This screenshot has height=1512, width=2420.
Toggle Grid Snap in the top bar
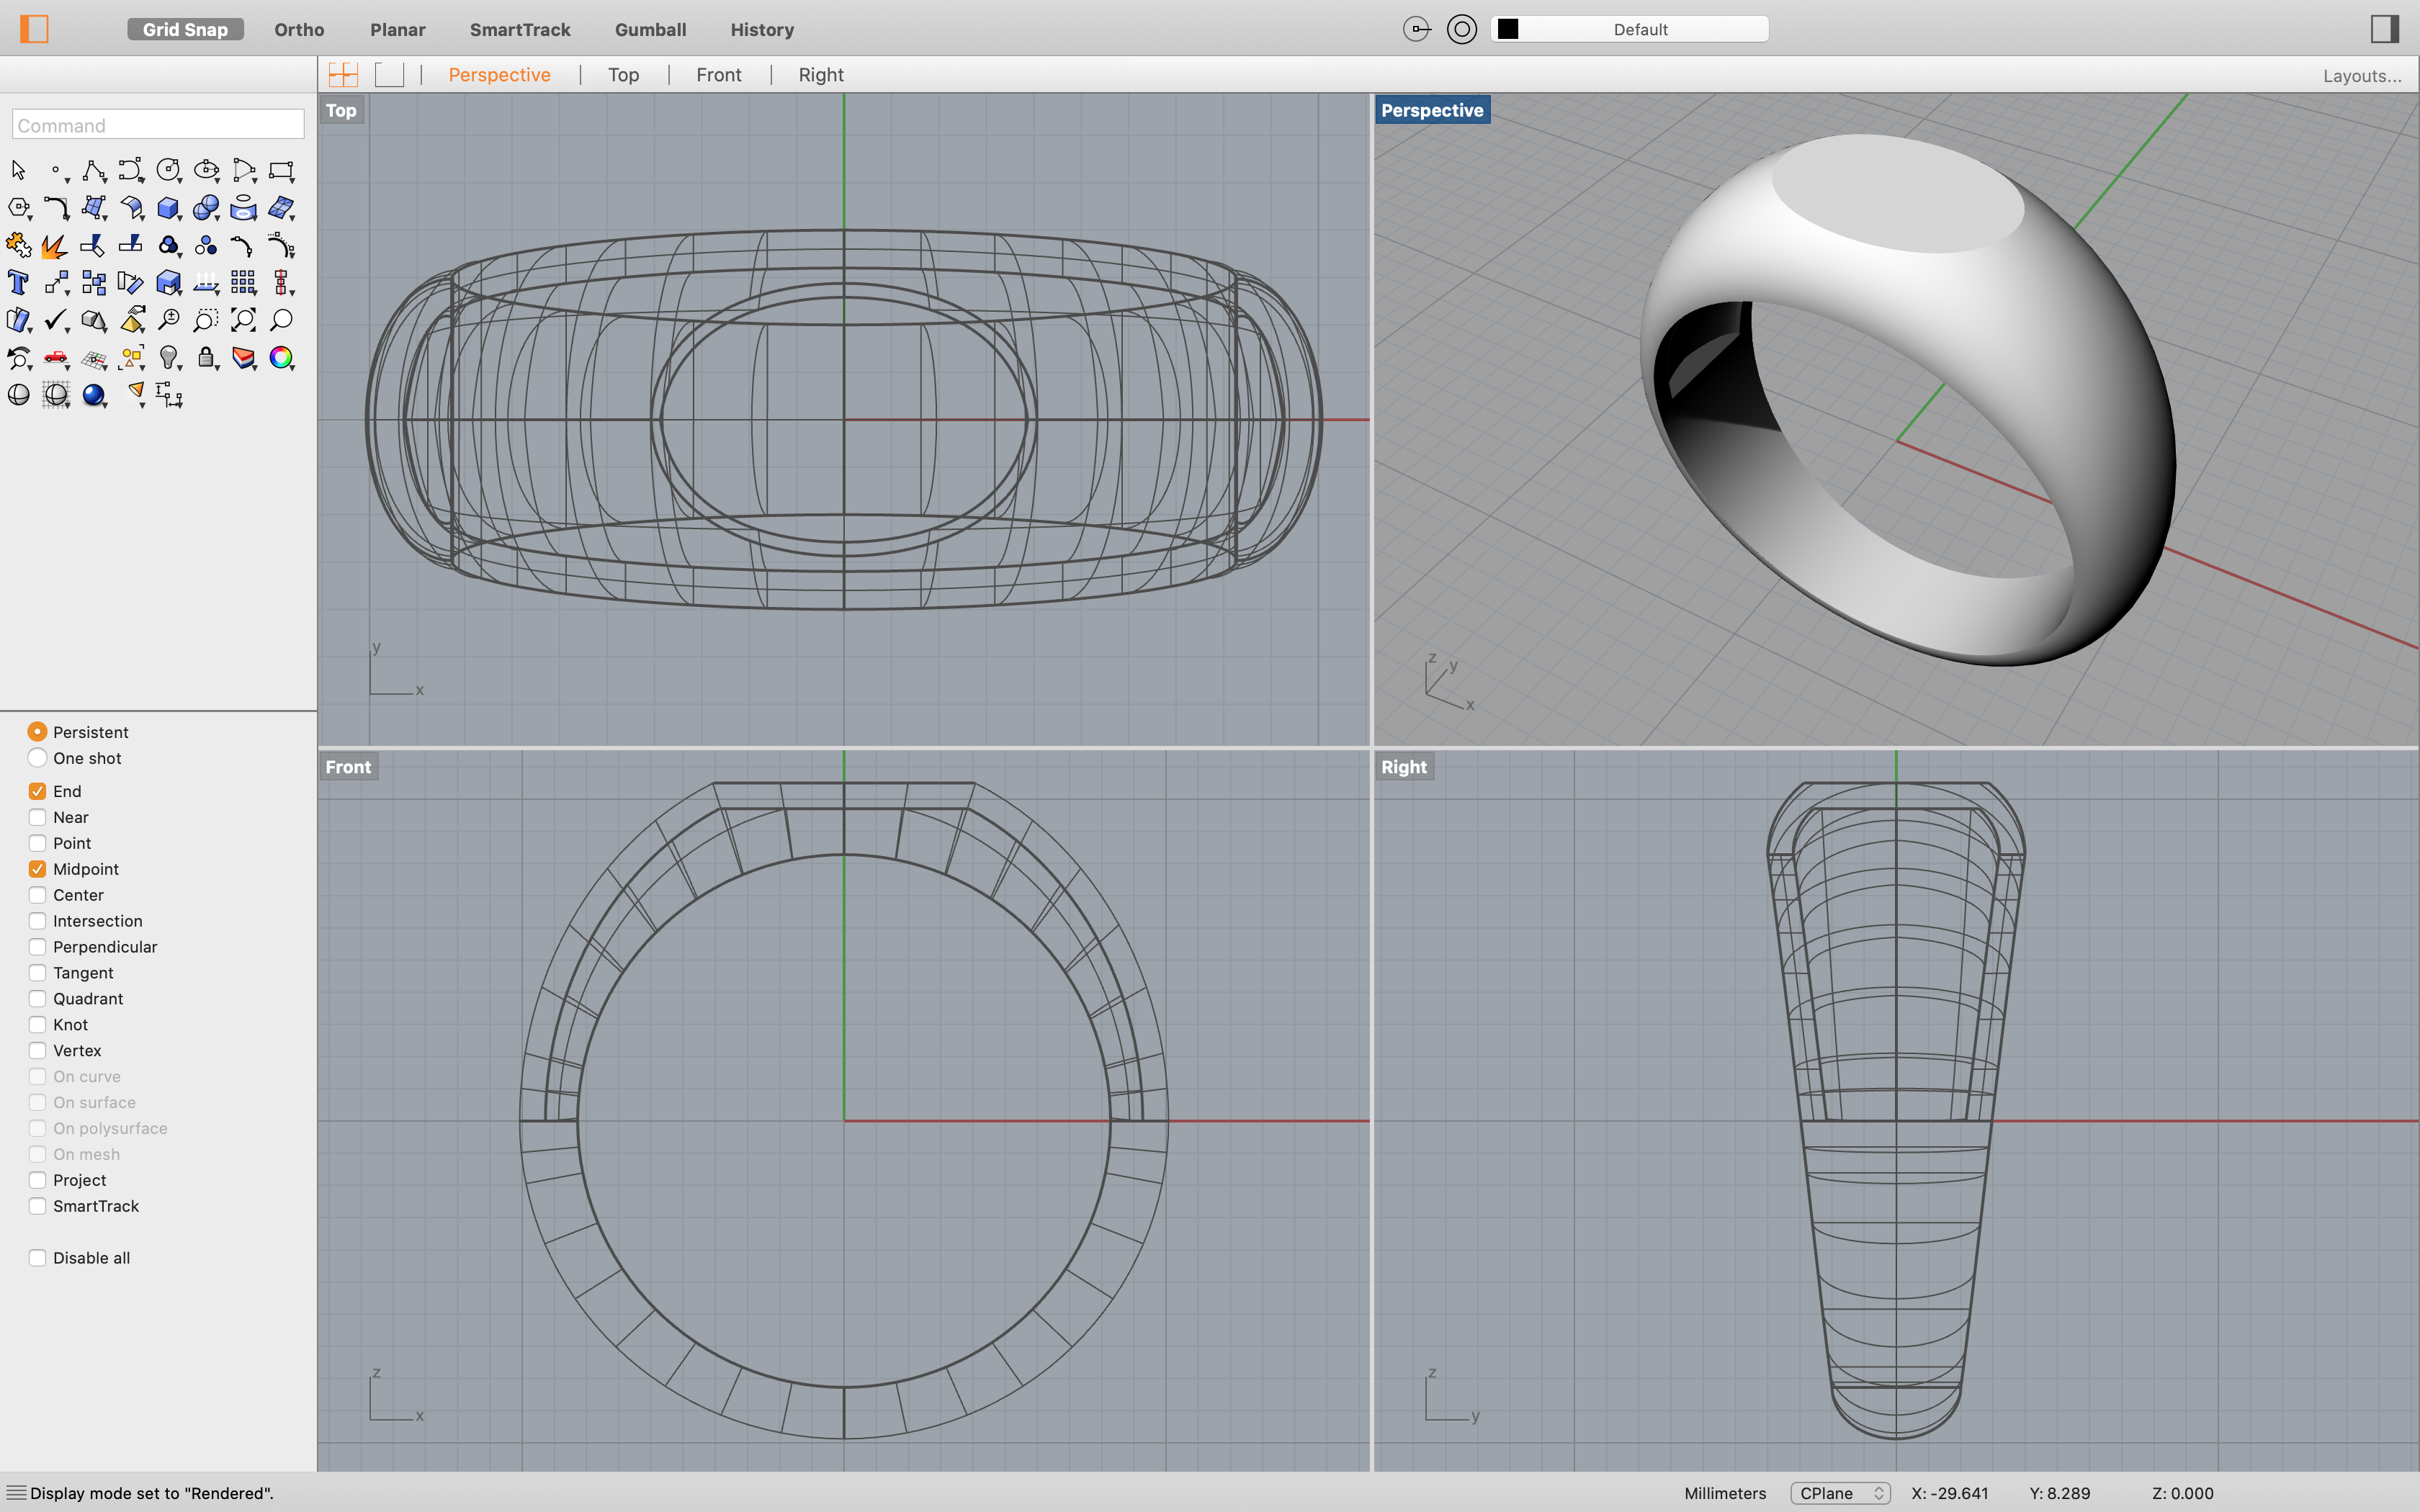(x=184, y=29)
